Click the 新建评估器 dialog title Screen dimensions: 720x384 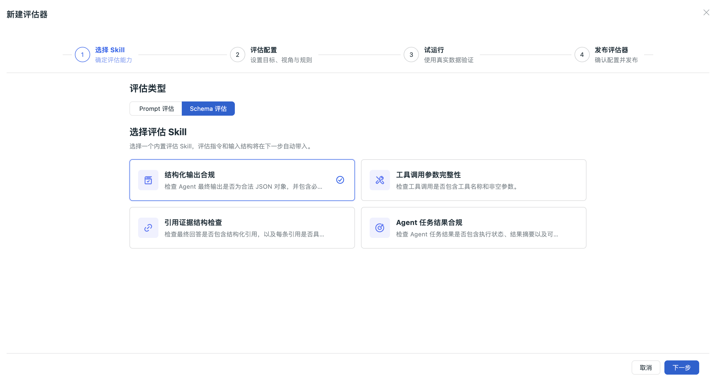click(27, 14)
